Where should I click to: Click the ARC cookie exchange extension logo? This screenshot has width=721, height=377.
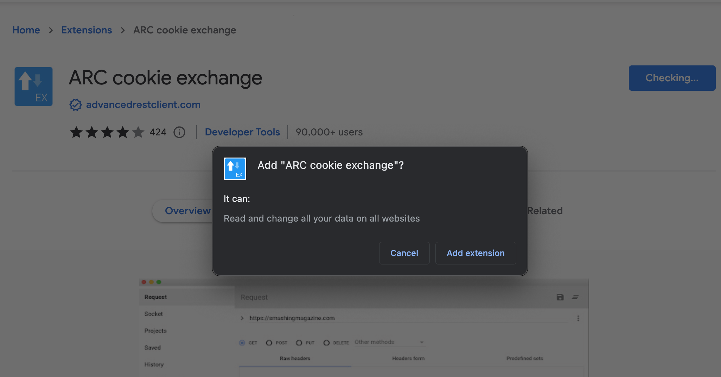[x=33, y=86]
